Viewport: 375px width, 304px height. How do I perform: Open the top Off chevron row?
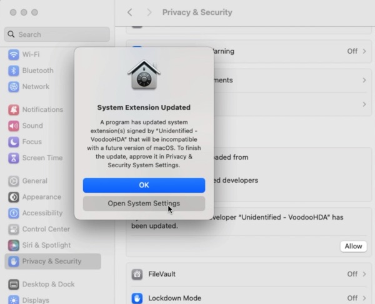356,51
